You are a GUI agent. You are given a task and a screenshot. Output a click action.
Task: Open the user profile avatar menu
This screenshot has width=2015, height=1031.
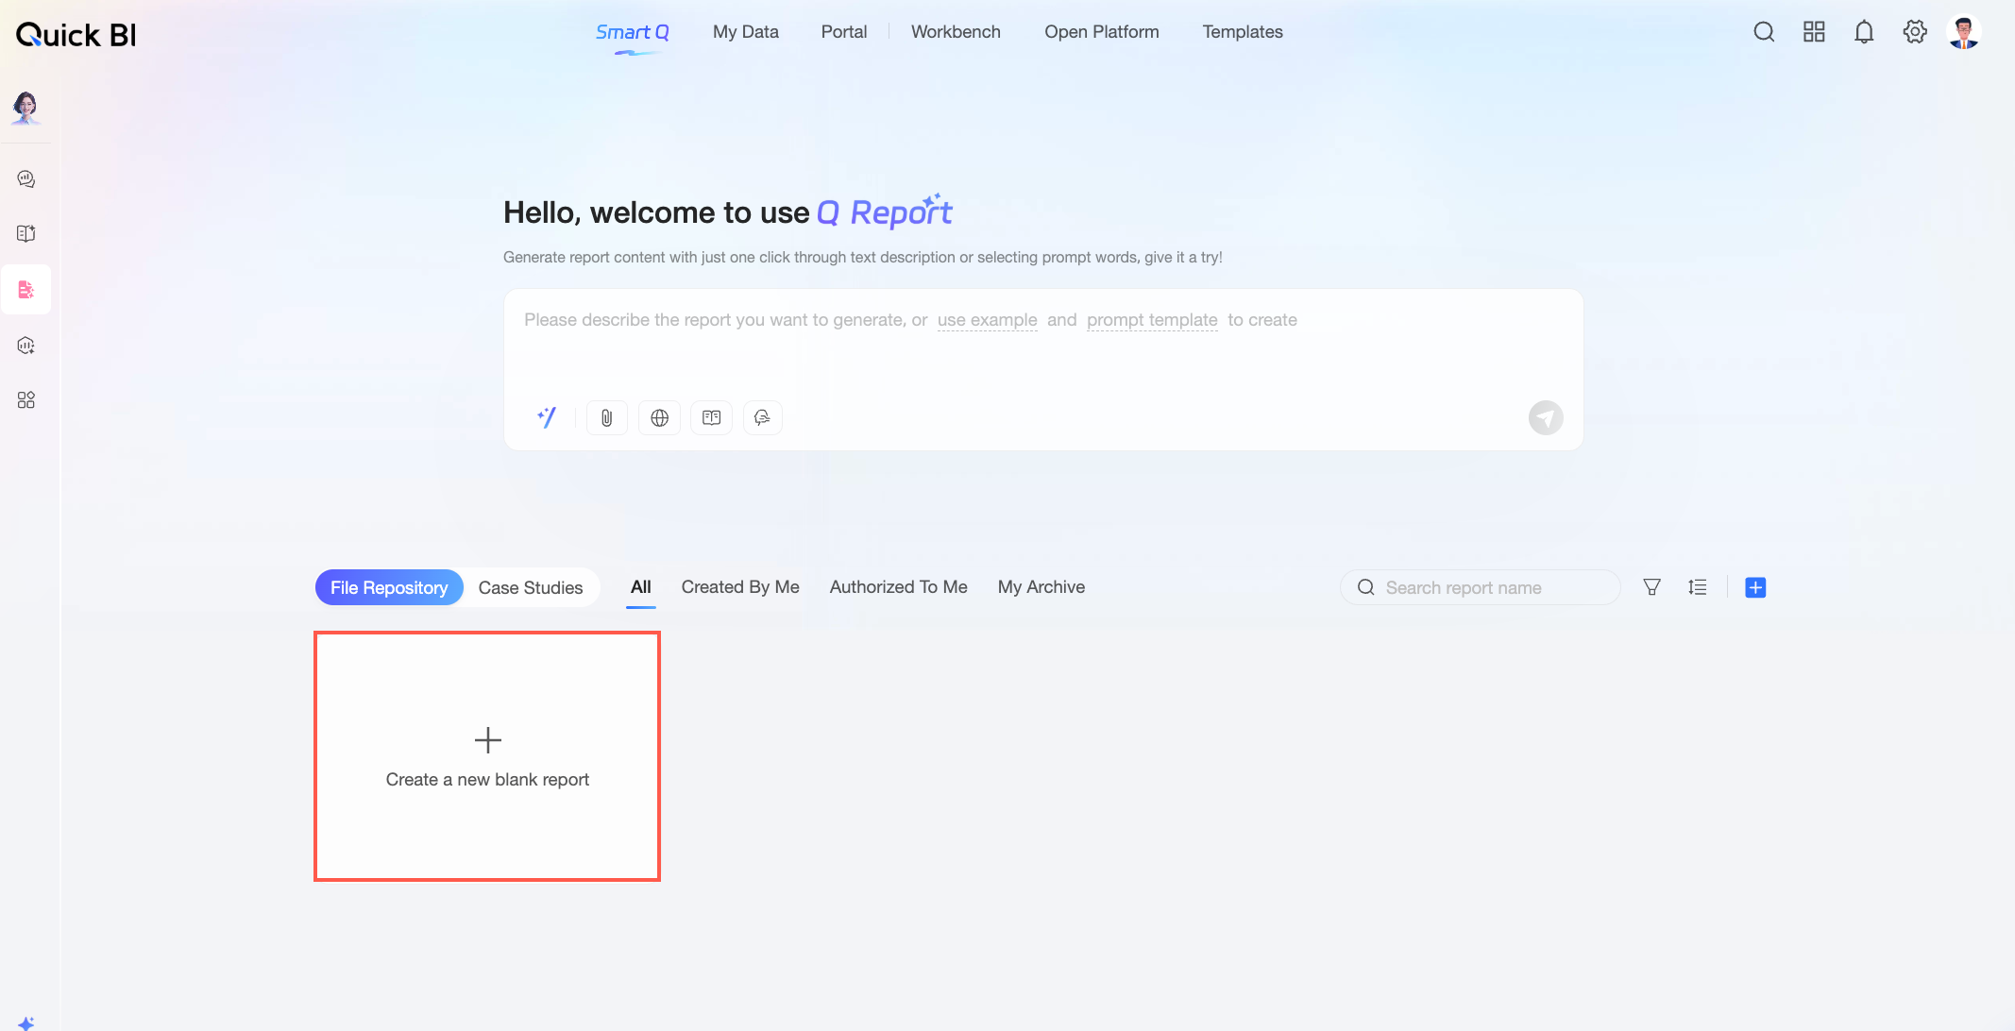pos(1964,32)
